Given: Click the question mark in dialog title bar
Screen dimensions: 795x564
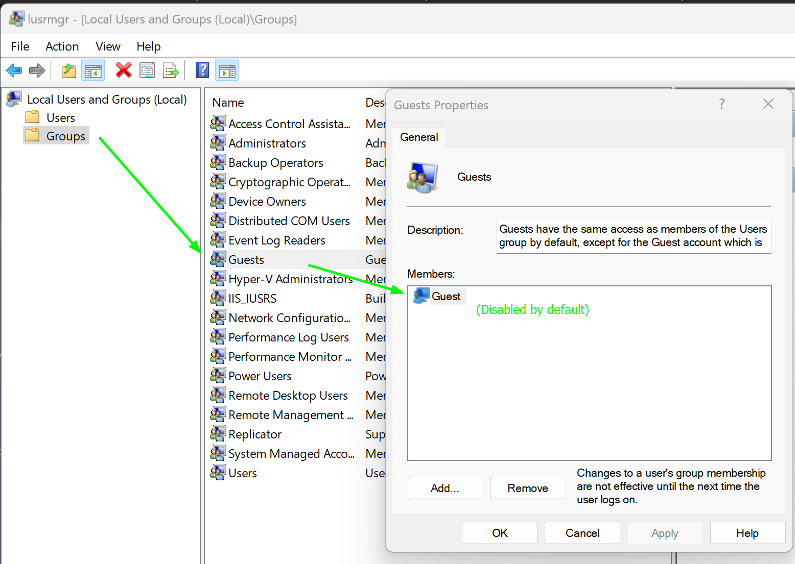Looking at the screenshot, I should click(722, 104).
